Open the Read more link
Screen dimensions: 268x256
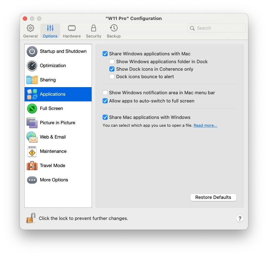[x=205, y=126]
